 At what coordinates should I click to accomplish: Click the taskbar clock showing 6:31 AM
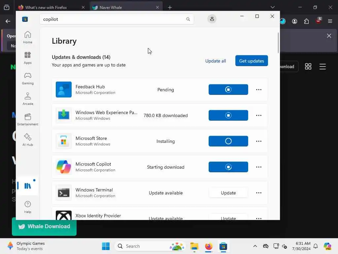(301, 246)
